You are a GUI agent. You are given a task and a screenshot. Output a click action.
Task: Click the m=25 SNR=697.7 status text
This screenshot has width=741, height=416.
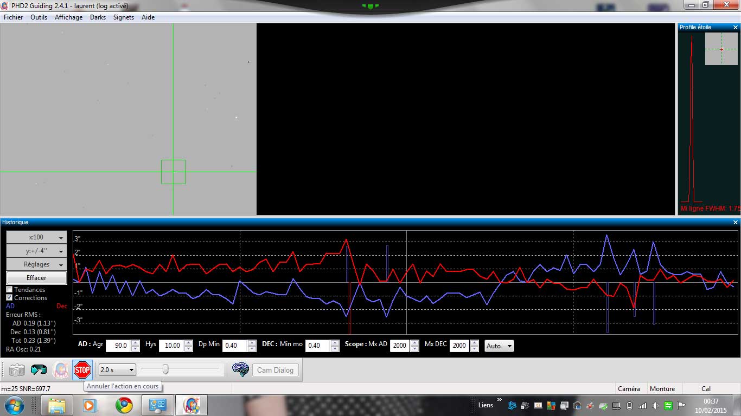tap(26, 388)
